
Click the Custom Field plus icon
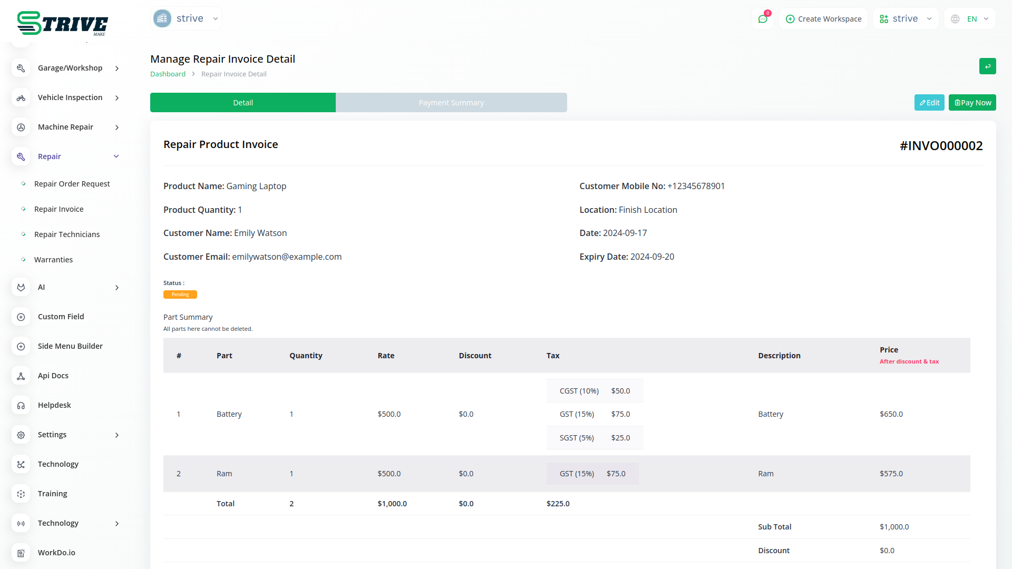(21, 317)
